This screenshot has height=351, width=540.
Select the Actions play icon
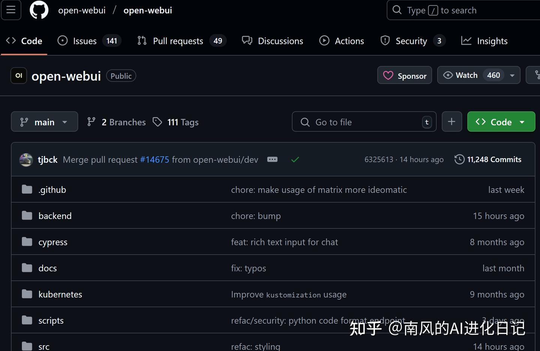tap(324, 40)
